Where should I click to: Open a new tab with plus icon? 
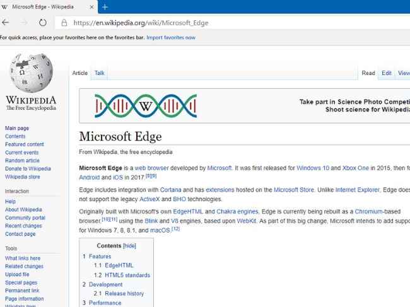click(x=105, y=8)
